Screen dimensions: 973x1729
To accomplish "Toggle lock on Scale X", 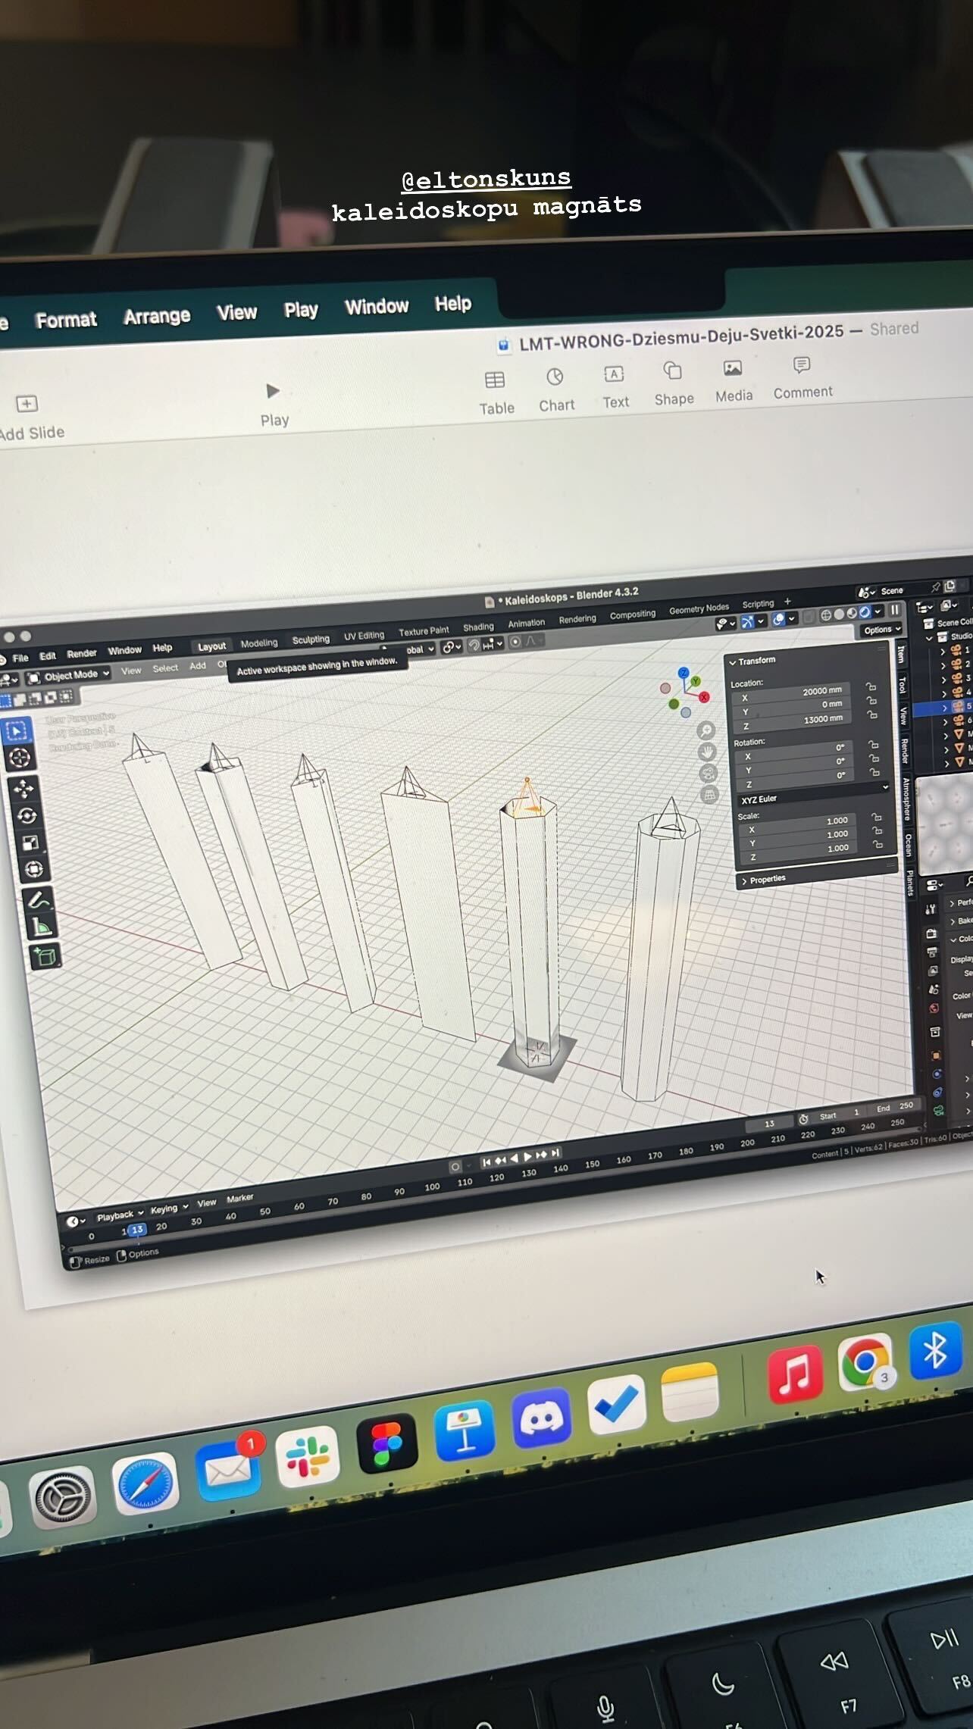I will [x=877, y=818].
